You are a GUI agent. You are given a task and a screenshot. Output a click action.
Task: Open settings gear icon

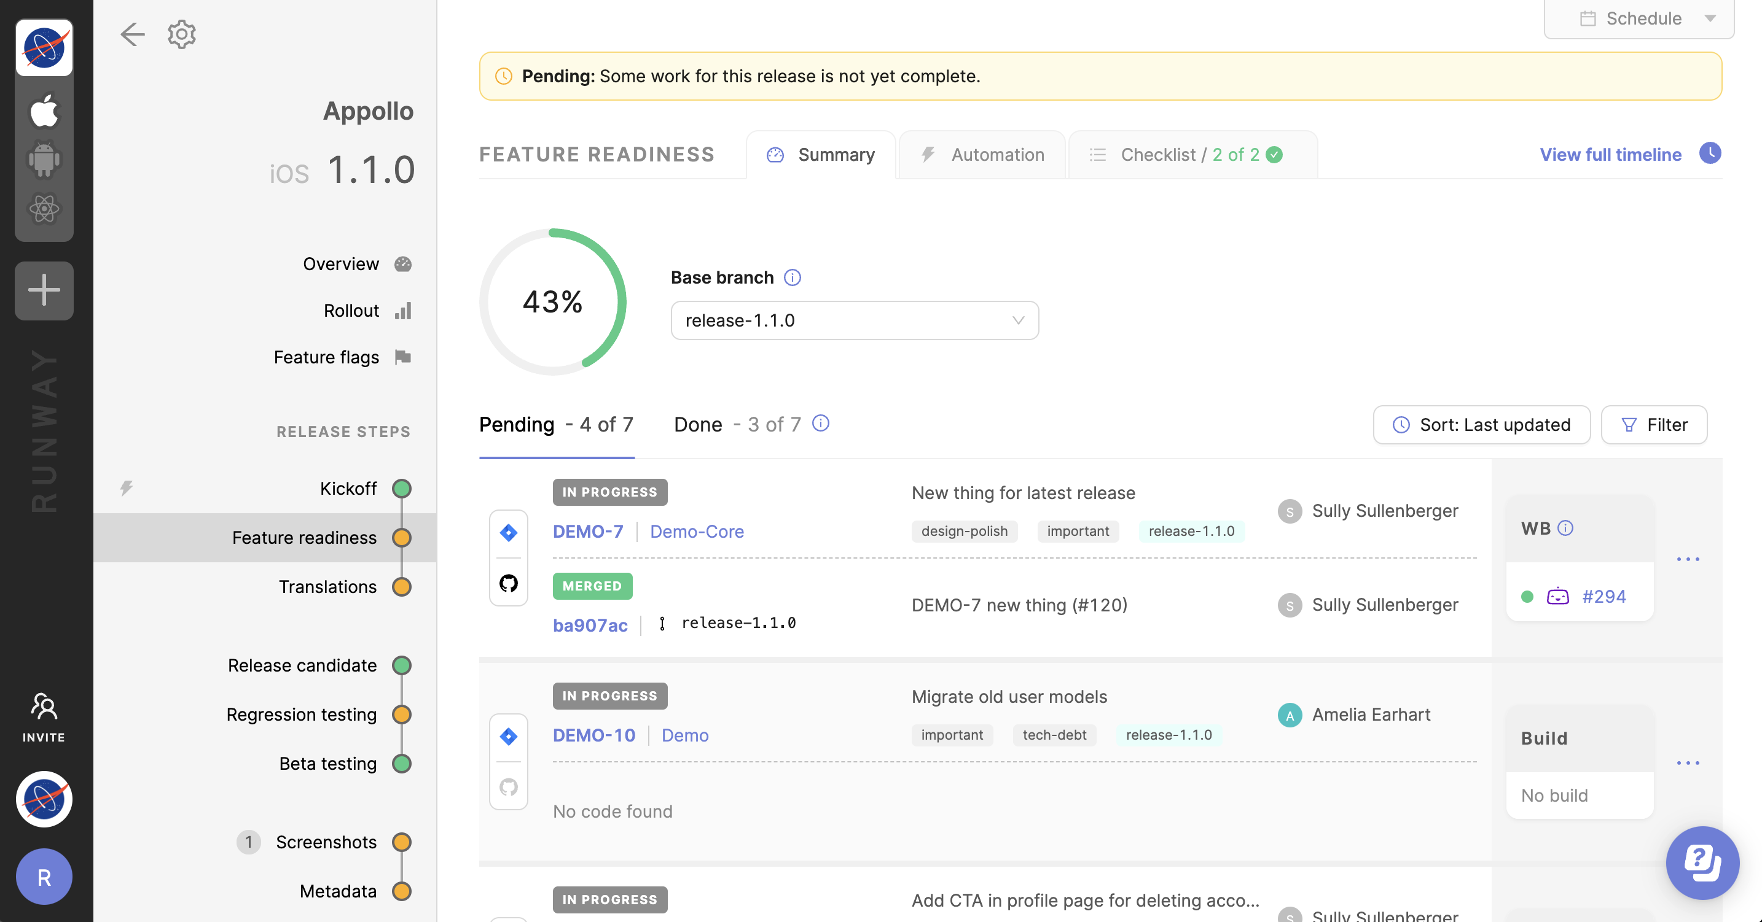click(x=182, y=34)
